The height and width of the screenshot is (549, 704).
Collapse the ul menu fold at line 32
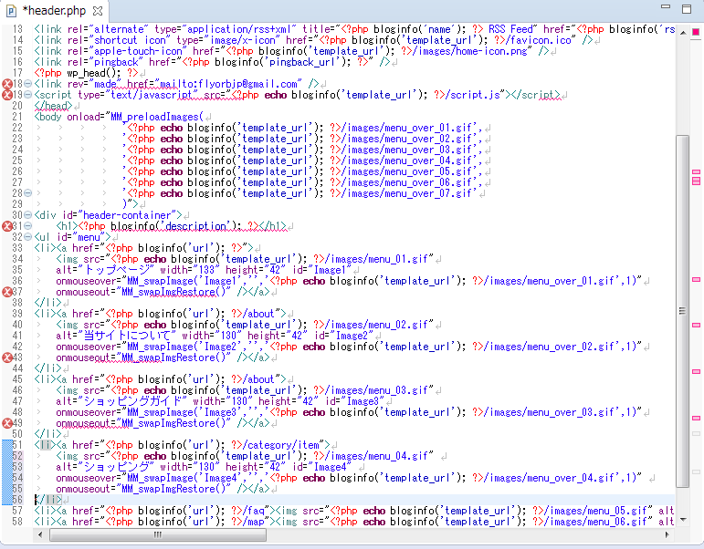tap(27, 237)
